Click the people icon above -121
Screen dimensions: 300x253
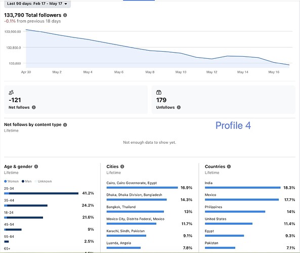11,93
